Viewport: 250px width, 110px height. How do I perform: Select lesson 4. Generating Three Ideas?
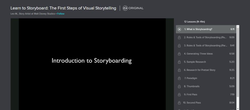tap(206, 54)
